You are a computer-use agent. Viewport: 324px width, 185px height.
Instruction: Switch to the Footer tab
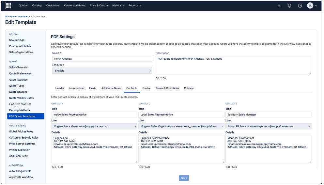(146, 88)
